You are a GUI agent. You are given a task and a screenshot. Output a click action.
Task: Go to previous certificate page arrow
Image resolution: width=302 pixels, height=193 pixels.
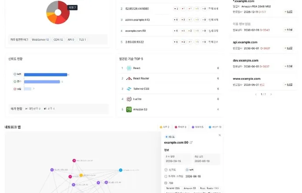(x=256, y=94)
